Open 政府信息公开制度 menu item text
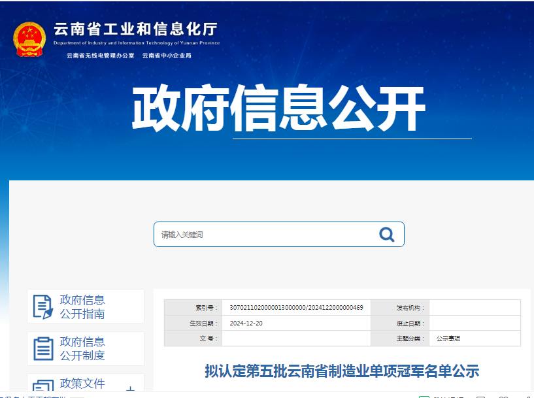The height and width of the screenshot is (398, 534). 82,348
